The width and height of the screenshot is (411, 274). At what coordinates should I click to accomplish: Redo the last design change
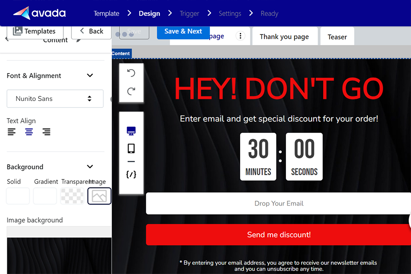tap(131, 91)
